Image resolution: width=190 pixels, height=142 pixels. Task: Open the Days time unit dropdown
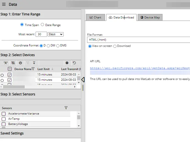(x=56, y=34)
